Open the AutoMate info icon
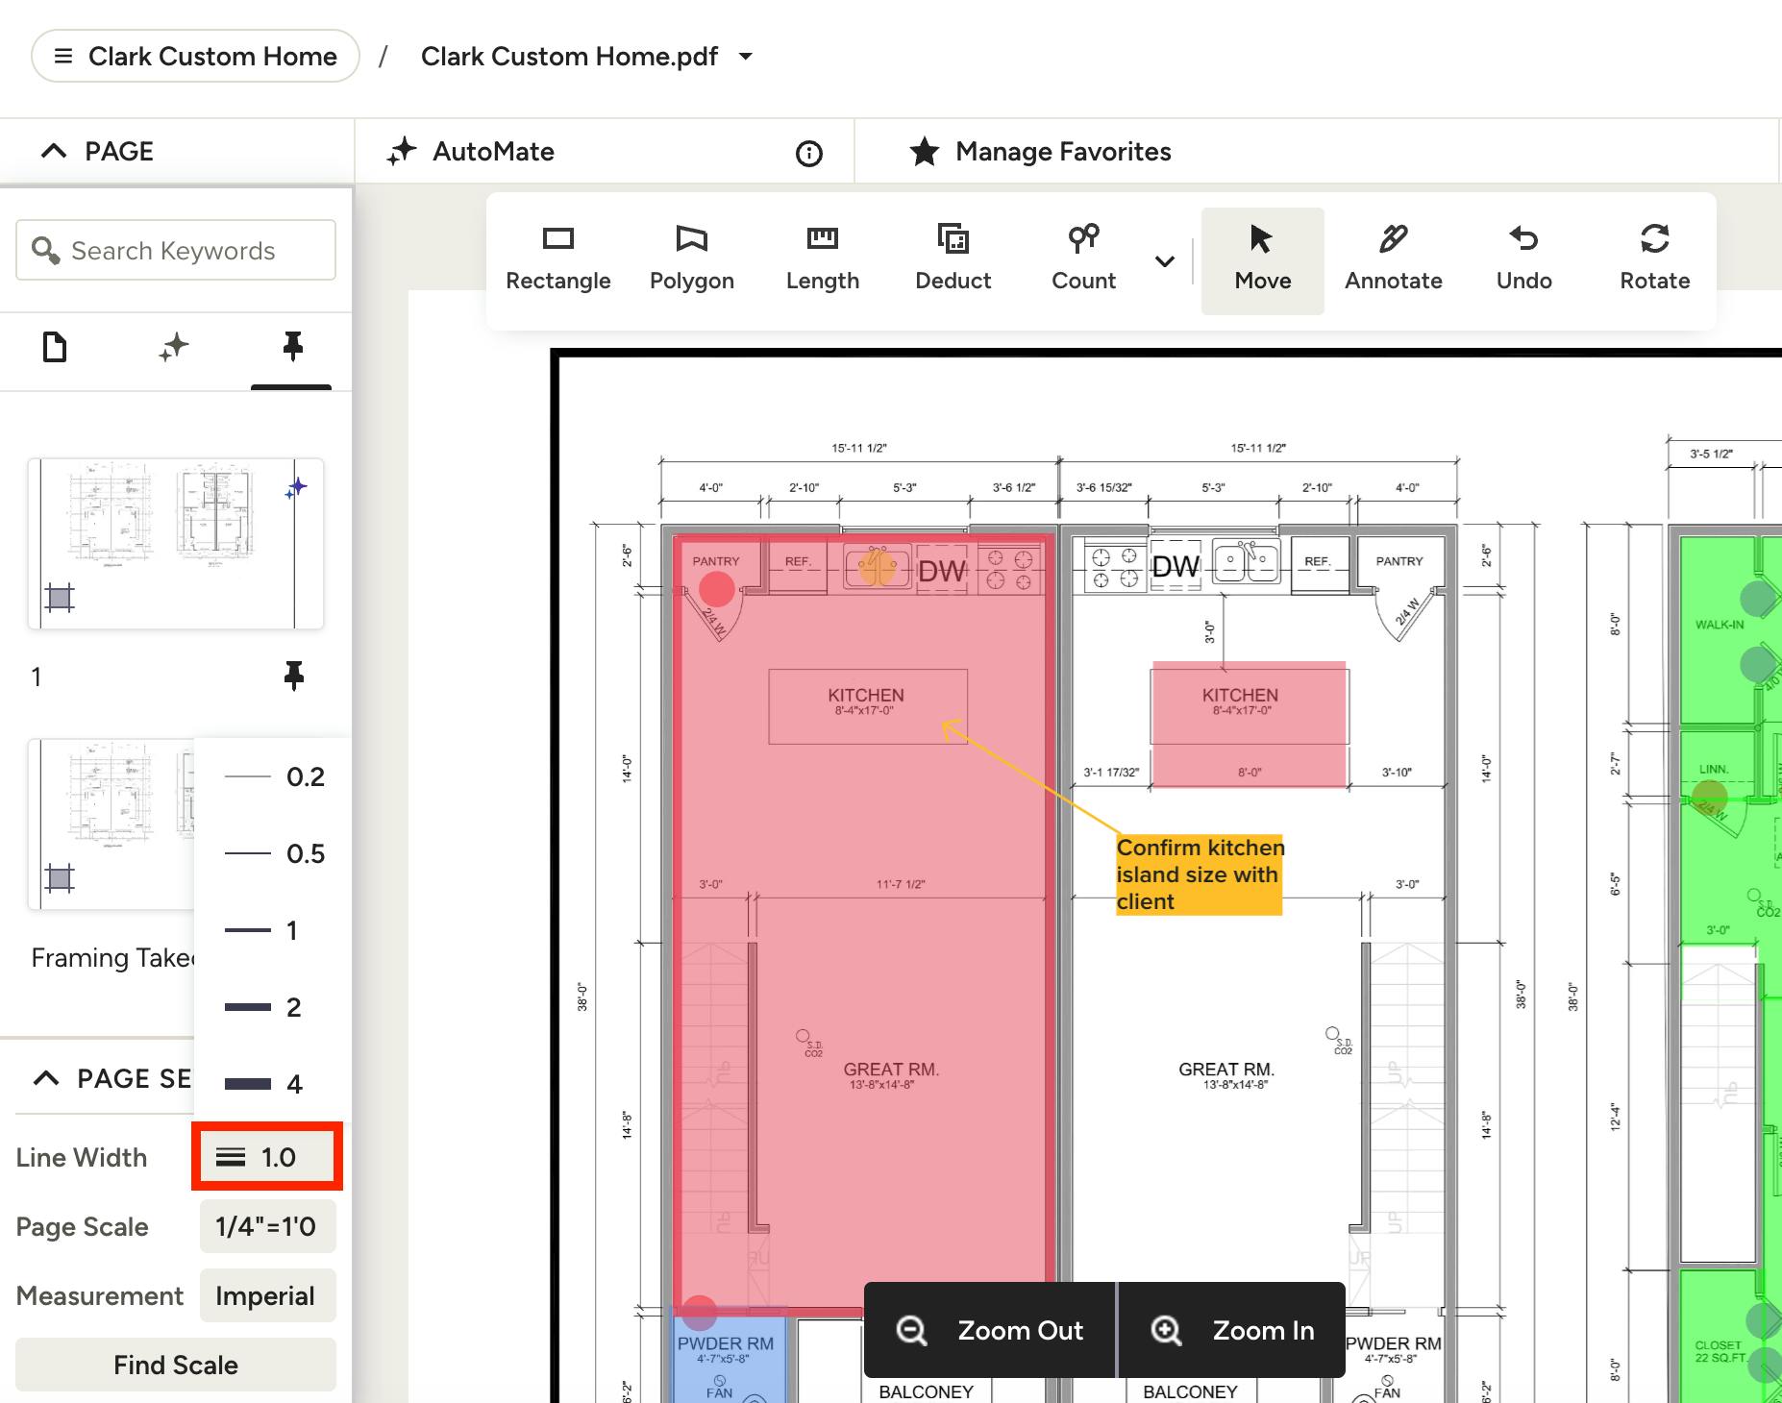The width and height of the screenshot is (1782, 1403). tap(809, 153)
